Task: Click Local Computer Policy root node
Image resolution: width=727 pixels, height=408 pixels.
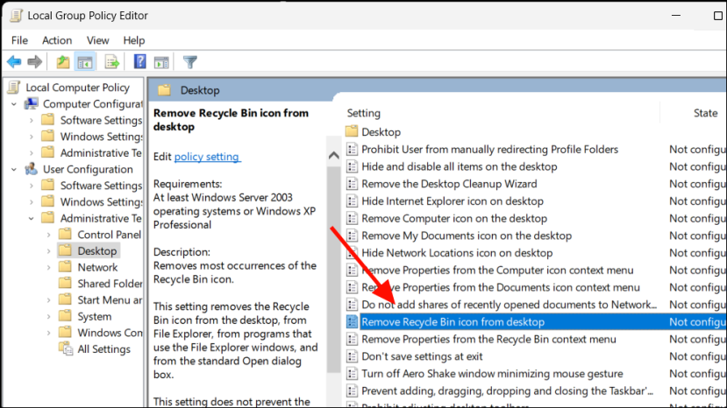Action: click(77, 88)
